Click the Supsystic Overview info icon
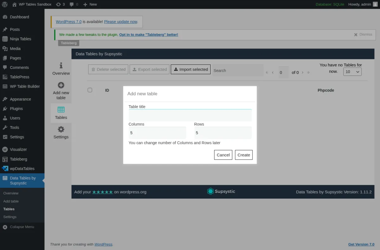Image resolution: width=380 pixels, height=250 pixels. 61,65
